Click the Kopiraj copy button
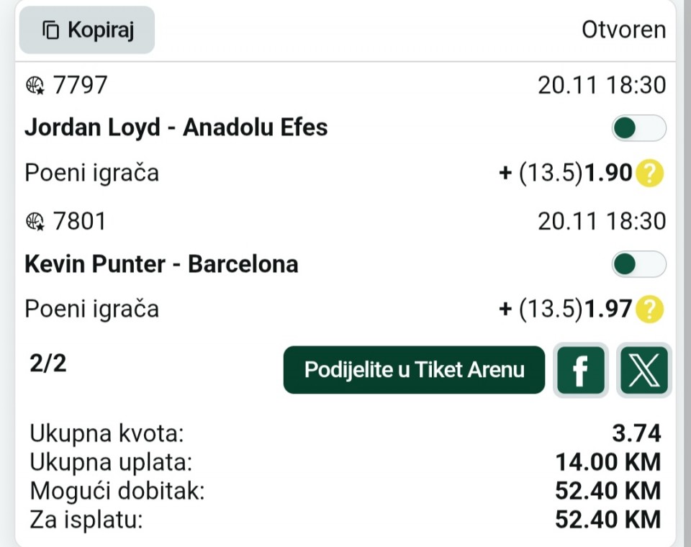691x547 pixels. 87,30
